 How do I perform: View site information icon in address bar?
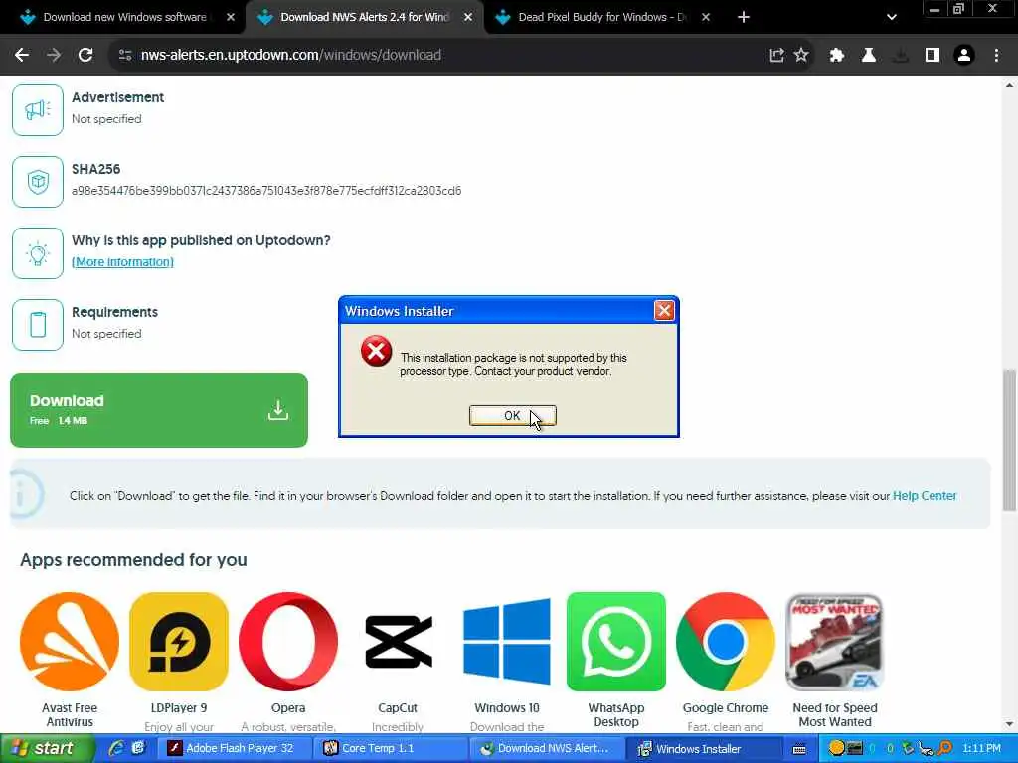pyautogui.click(x=125, y=56)
